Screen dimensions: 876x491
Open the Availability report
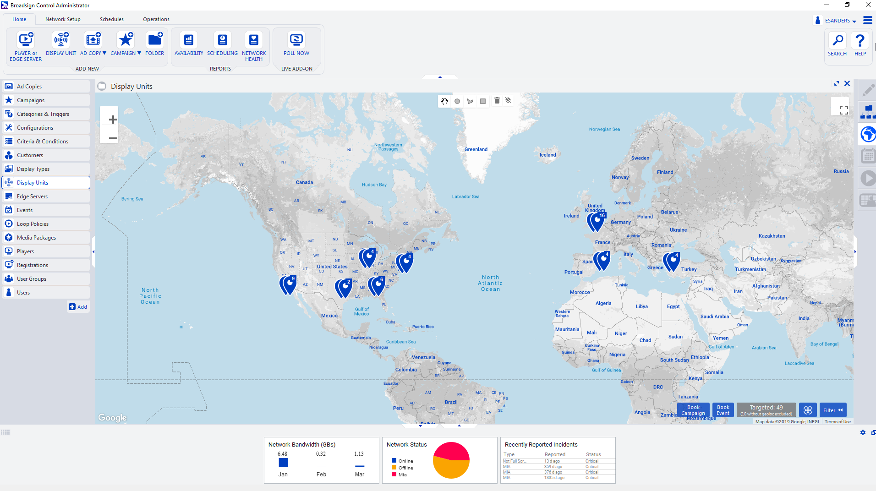point(189,44)
